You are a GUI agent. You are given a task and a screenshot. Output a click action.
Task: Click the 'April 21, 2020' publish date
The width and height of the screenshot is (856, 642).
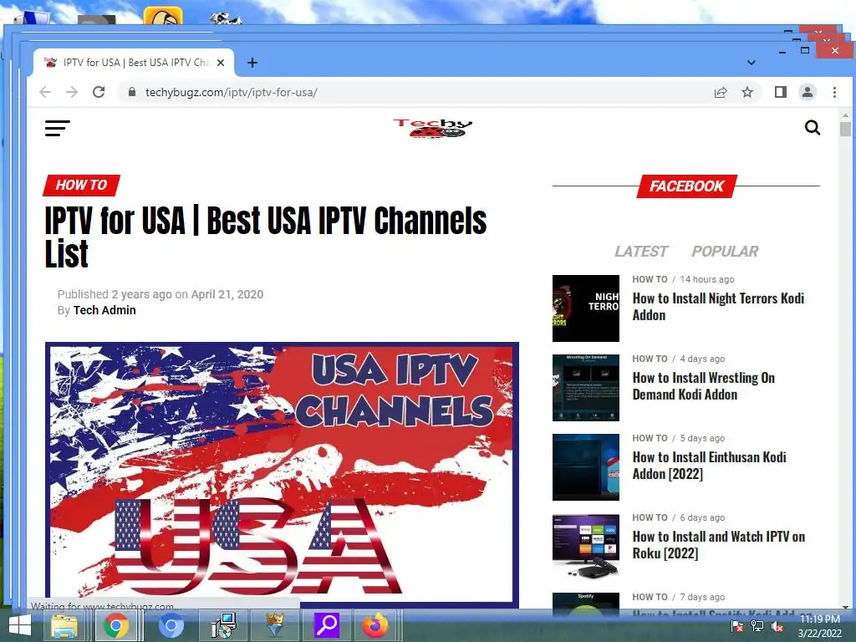[227, 294]
